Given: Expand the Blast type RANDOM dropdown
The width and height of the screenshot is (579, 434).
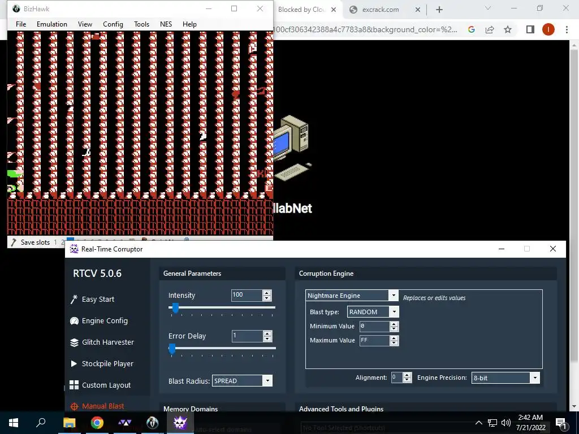Looking at the screenshot, I should (x=394, y=312).
